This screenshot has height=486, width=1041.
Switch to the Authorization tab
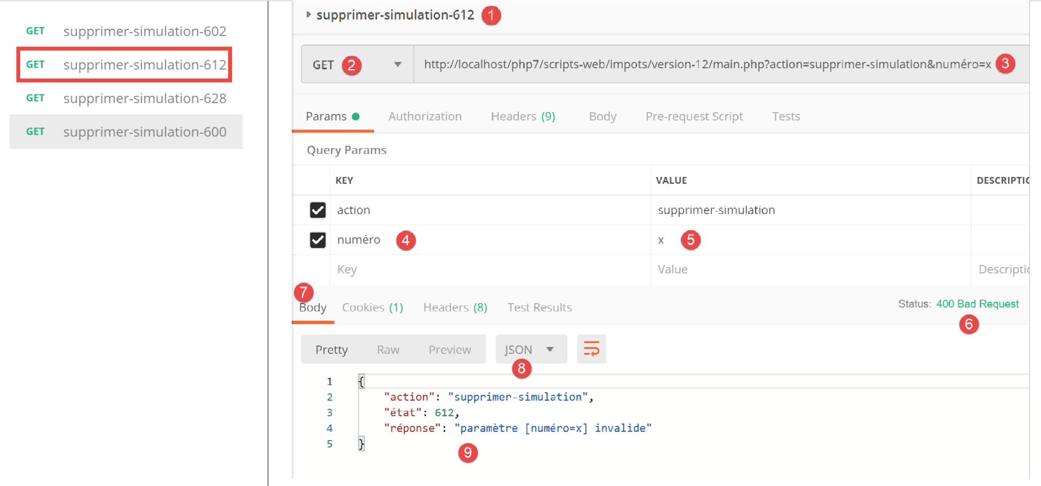[x=425, y=116]
